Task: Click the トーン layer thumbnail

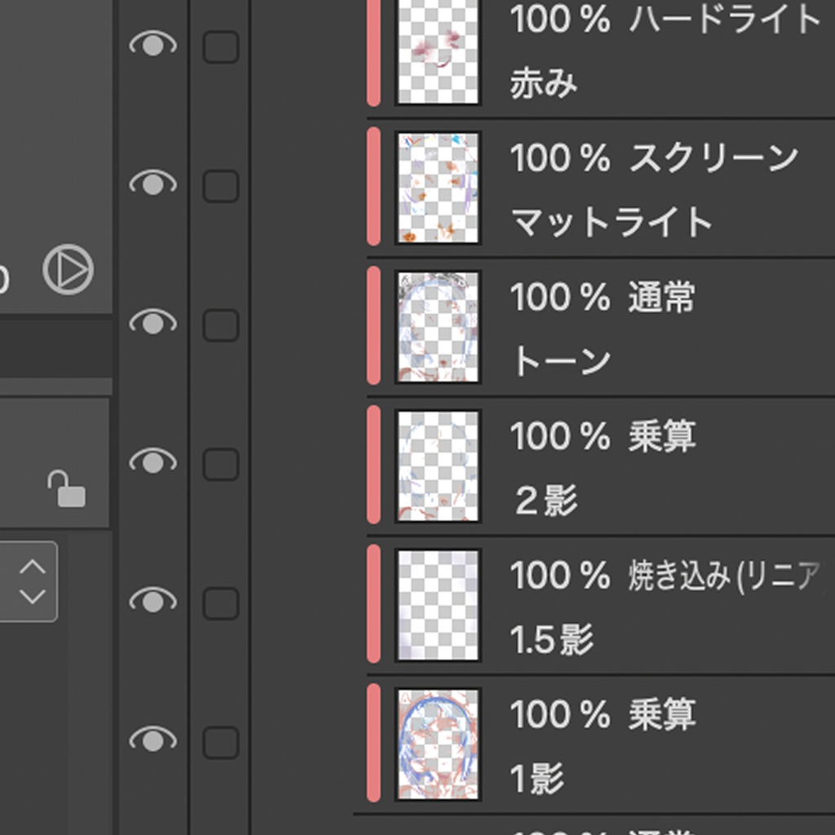Action: 437,326
